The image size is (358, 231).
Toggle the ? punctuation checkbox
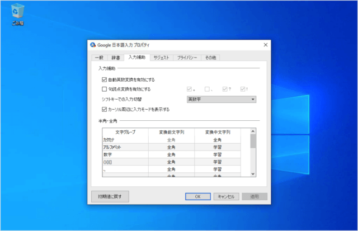[225, 89]
